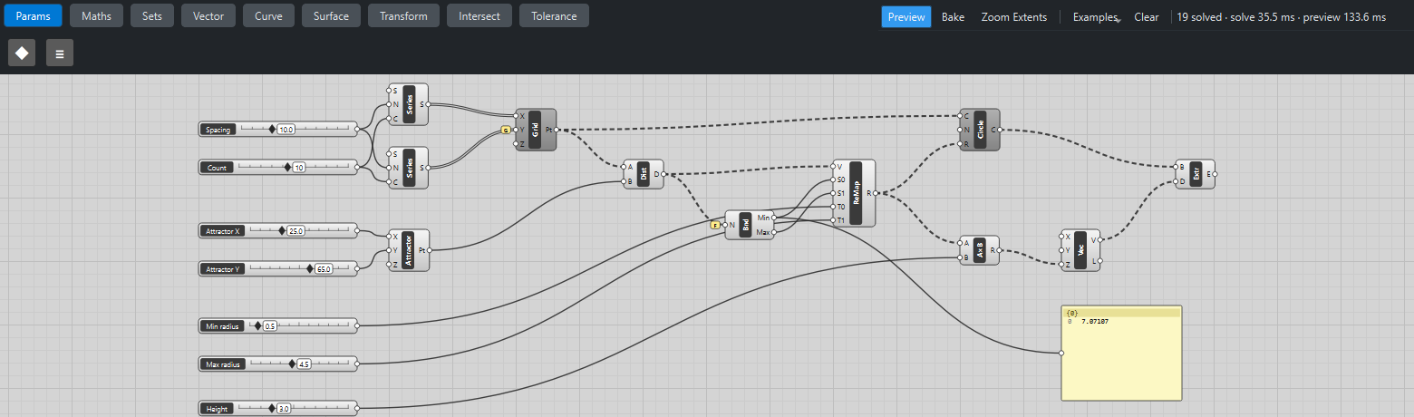The width and height of the screenshot is (1414, 417).
Task: Click the Attractor Y label
Action: [x=223, y=269]
